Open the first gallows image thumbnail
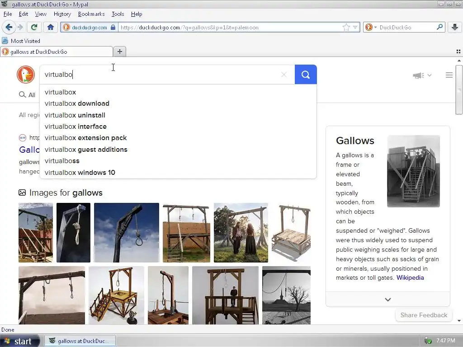The height and width of the screenshot is (347, 463). (x=36, y=233)
